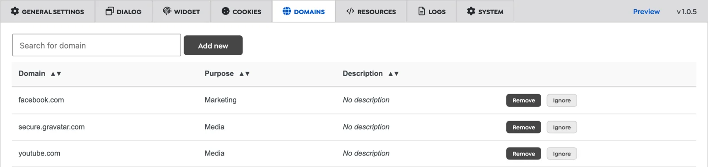Click the Marketing purpose cell

[220, 100]
